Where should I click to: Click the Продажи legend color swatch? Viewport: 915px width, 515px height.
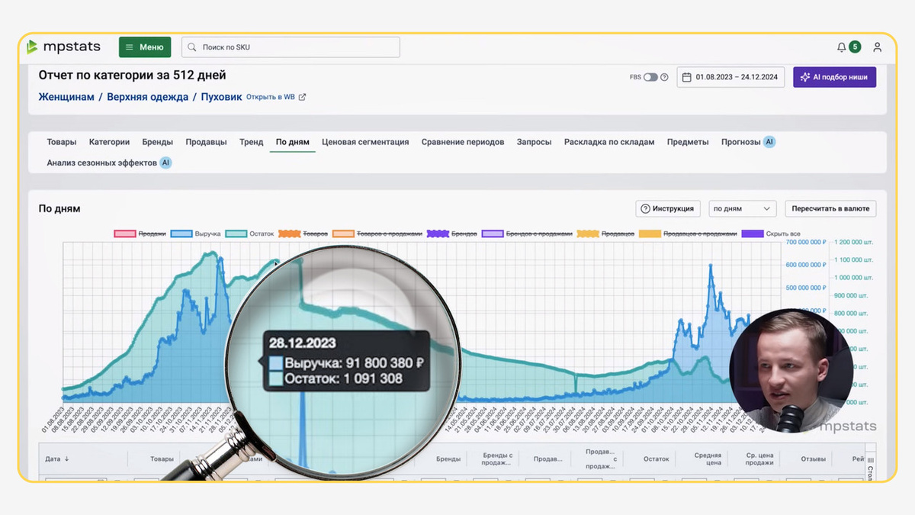pos(124,233)
